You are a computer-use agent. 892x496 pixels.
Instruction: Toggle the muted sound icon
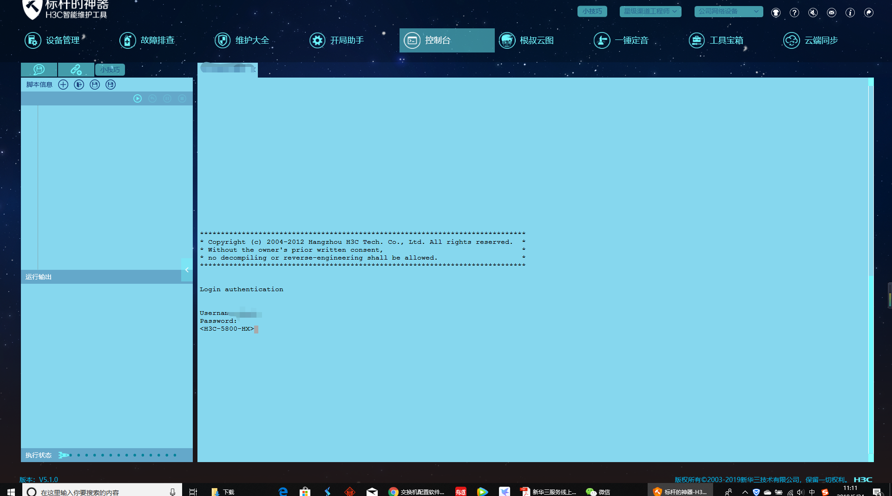813,13
